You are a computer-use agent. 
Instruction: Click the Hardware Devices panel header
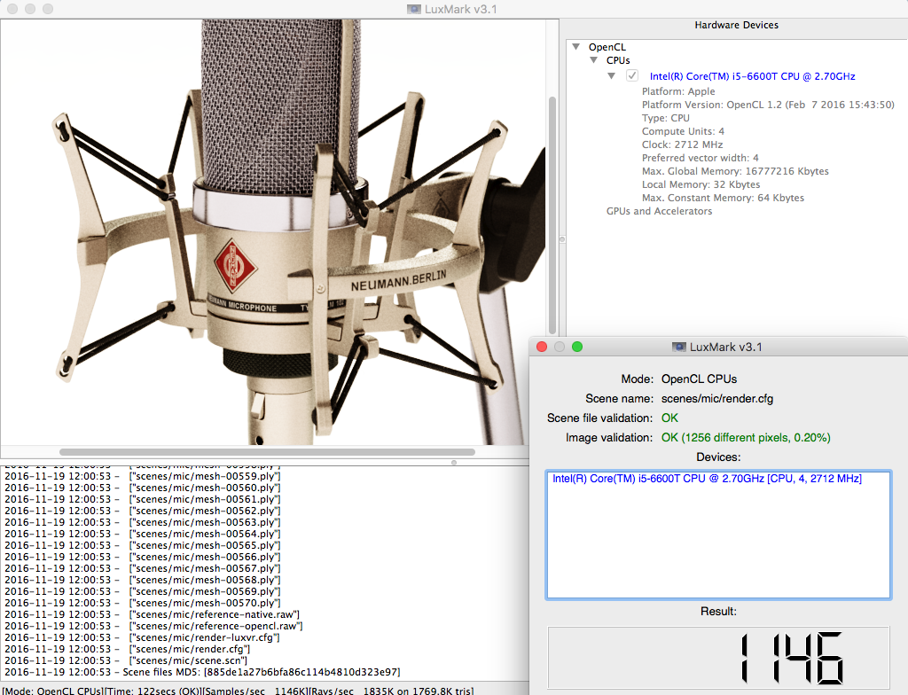coord(738,25)
